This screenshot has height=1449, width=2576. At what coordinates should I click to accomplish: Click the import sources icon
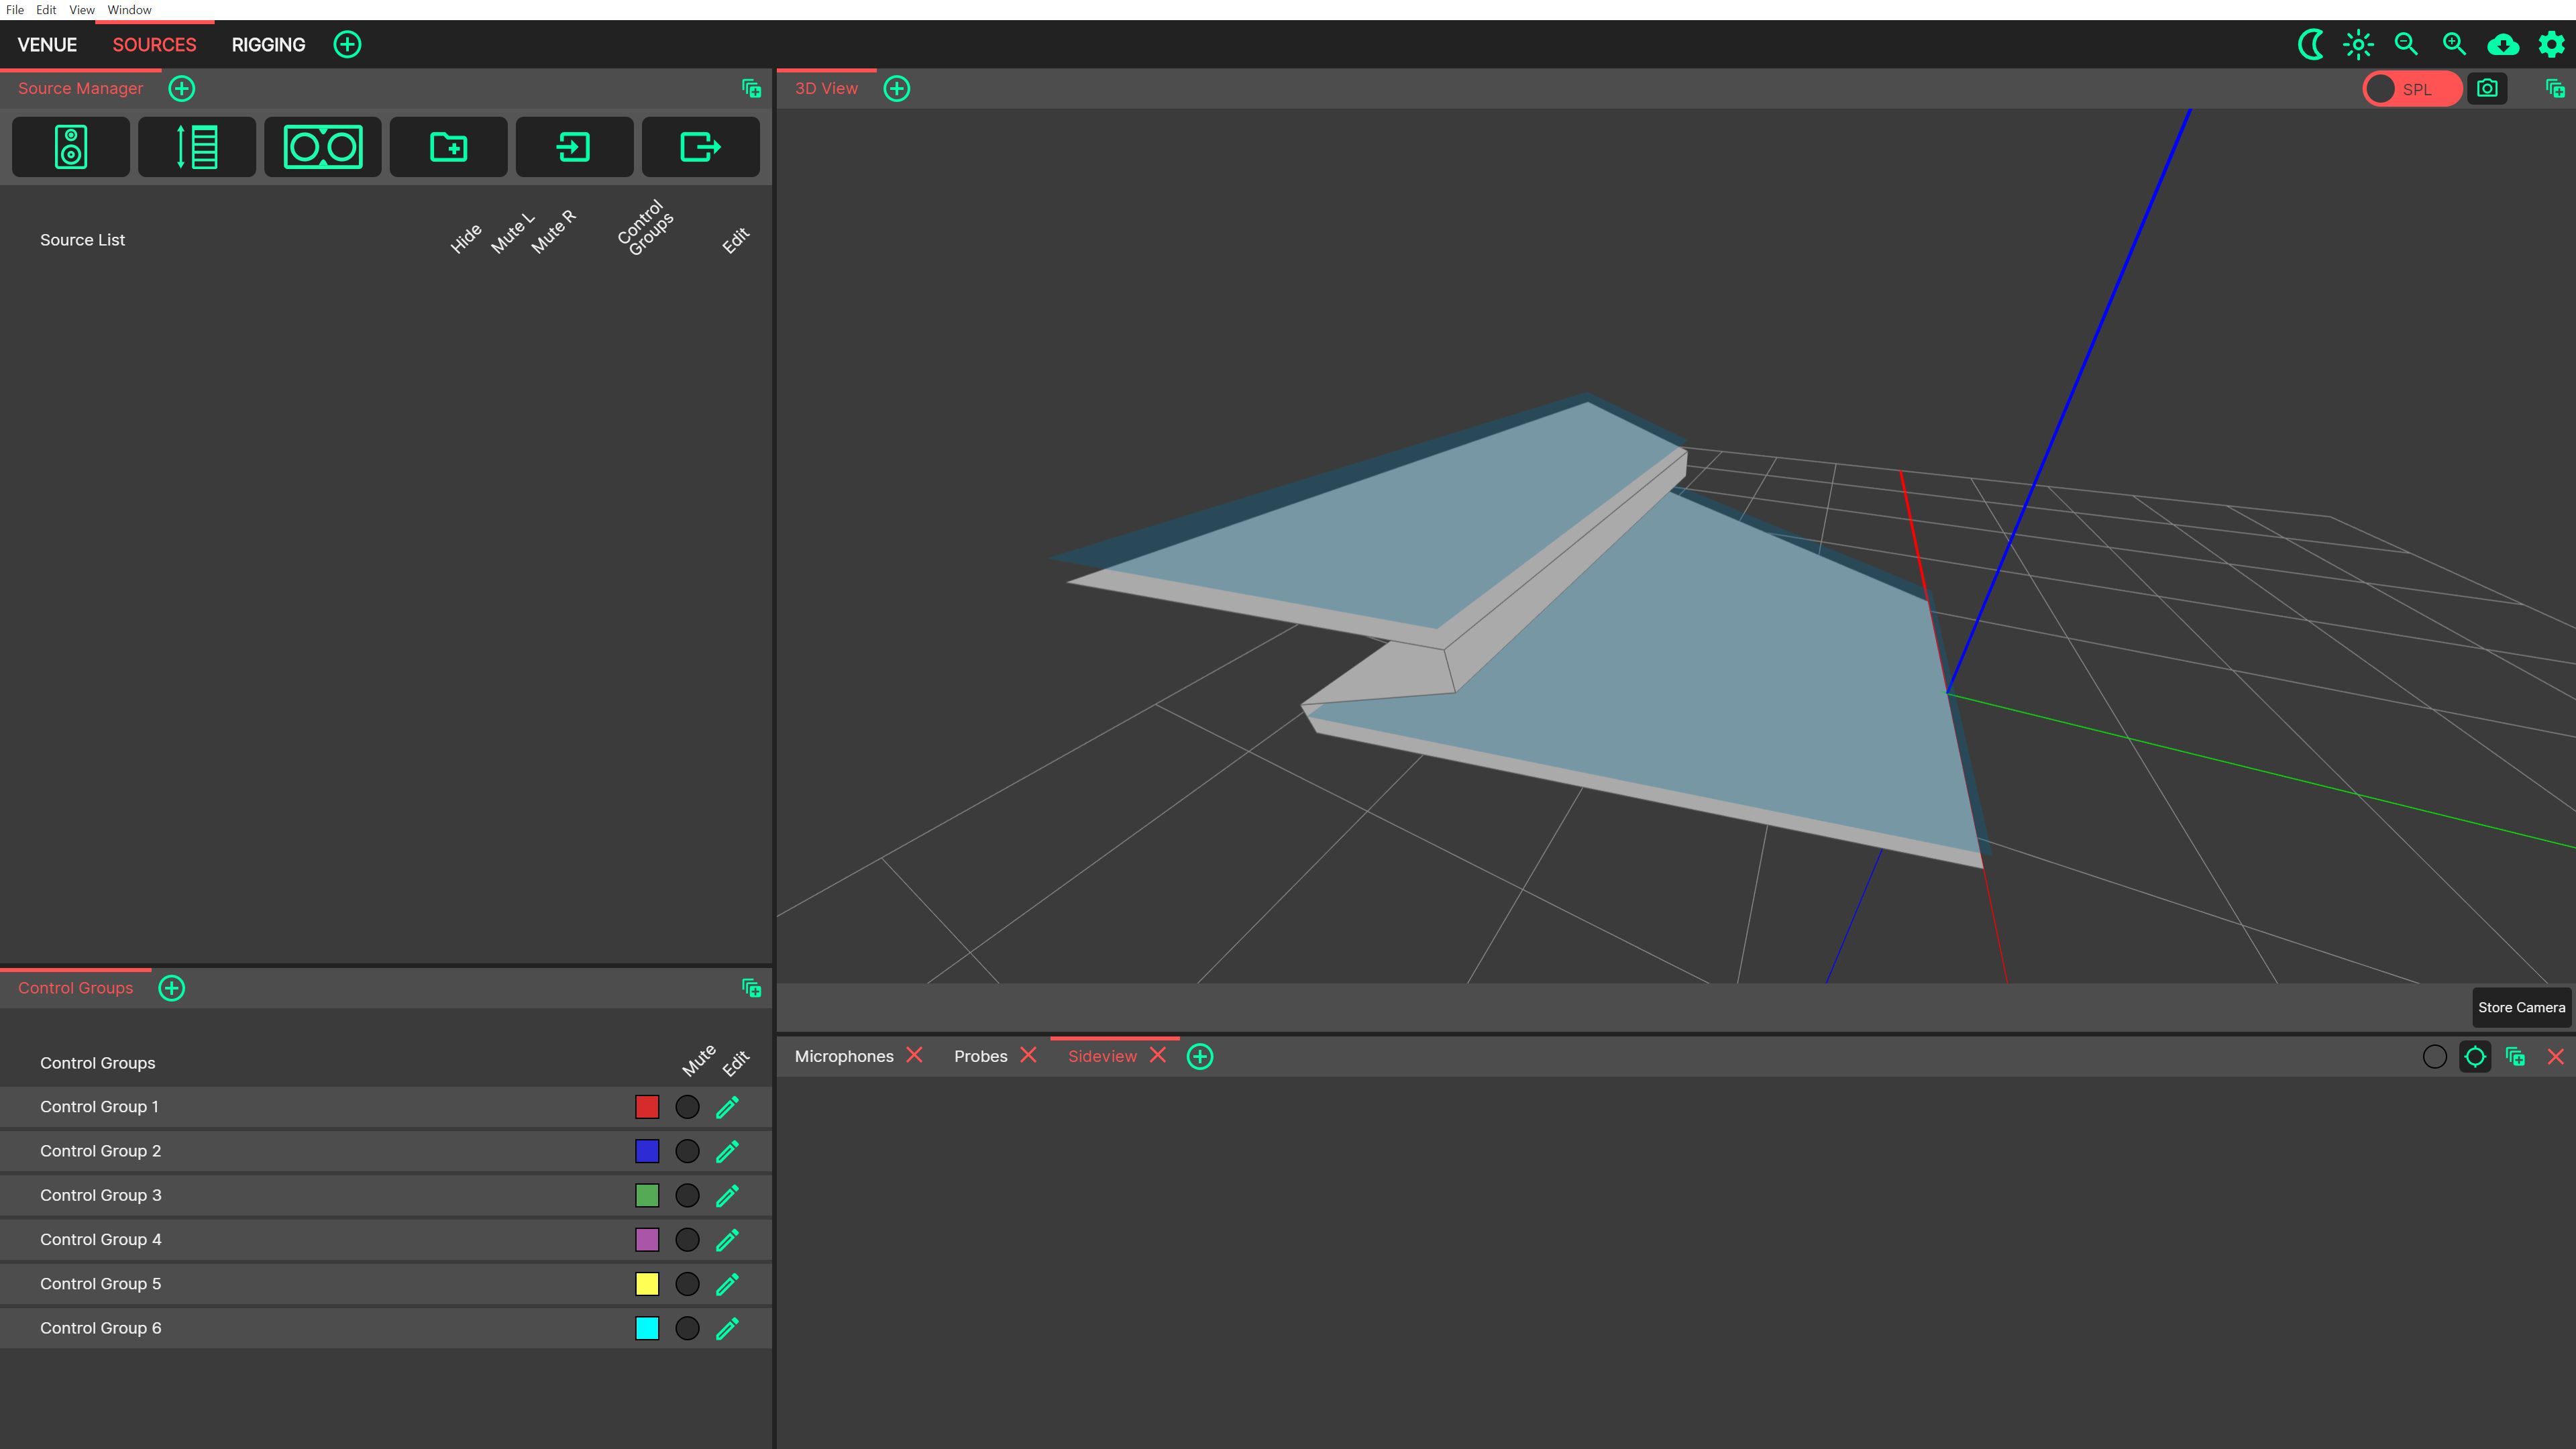click(574, 147)
